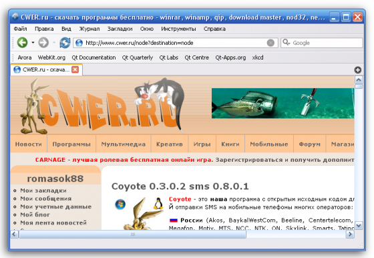Screen dimensions: 374x258
Task: Click the green Back navigation arrow
Action: [x=23, y=43]
